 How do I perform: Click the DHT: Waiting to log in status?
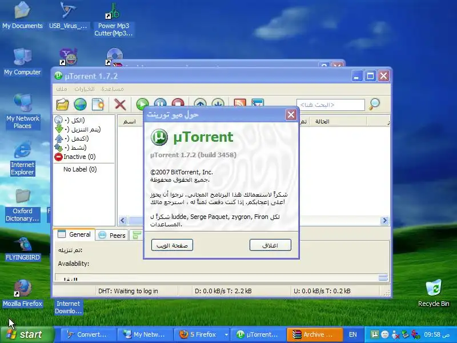pos(128,291)
